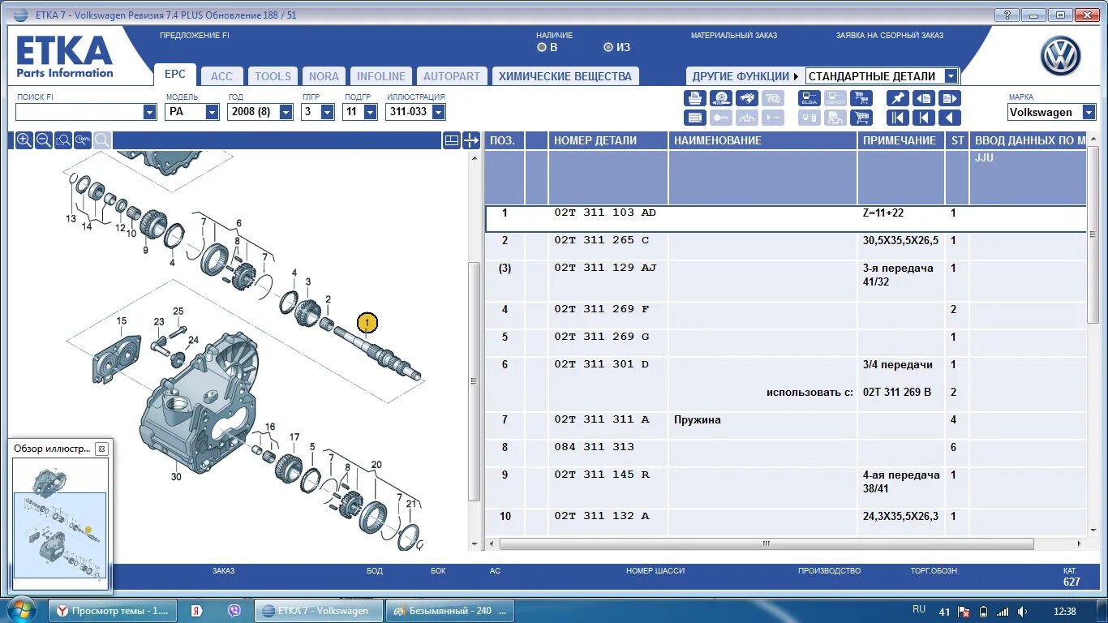The height and width of the screenshot is (623, 1108).
Task: Launch the ELSA link icon
Action: [810, 98]
